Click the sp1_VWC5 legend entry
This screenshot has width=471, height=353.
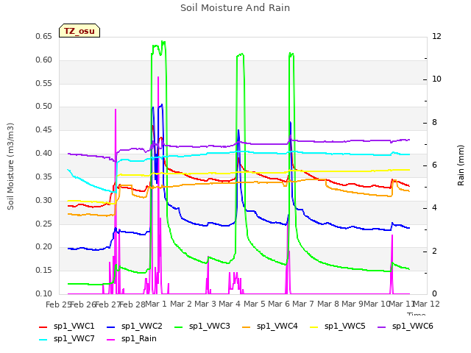pyautogui.click(x=338, y=326)
